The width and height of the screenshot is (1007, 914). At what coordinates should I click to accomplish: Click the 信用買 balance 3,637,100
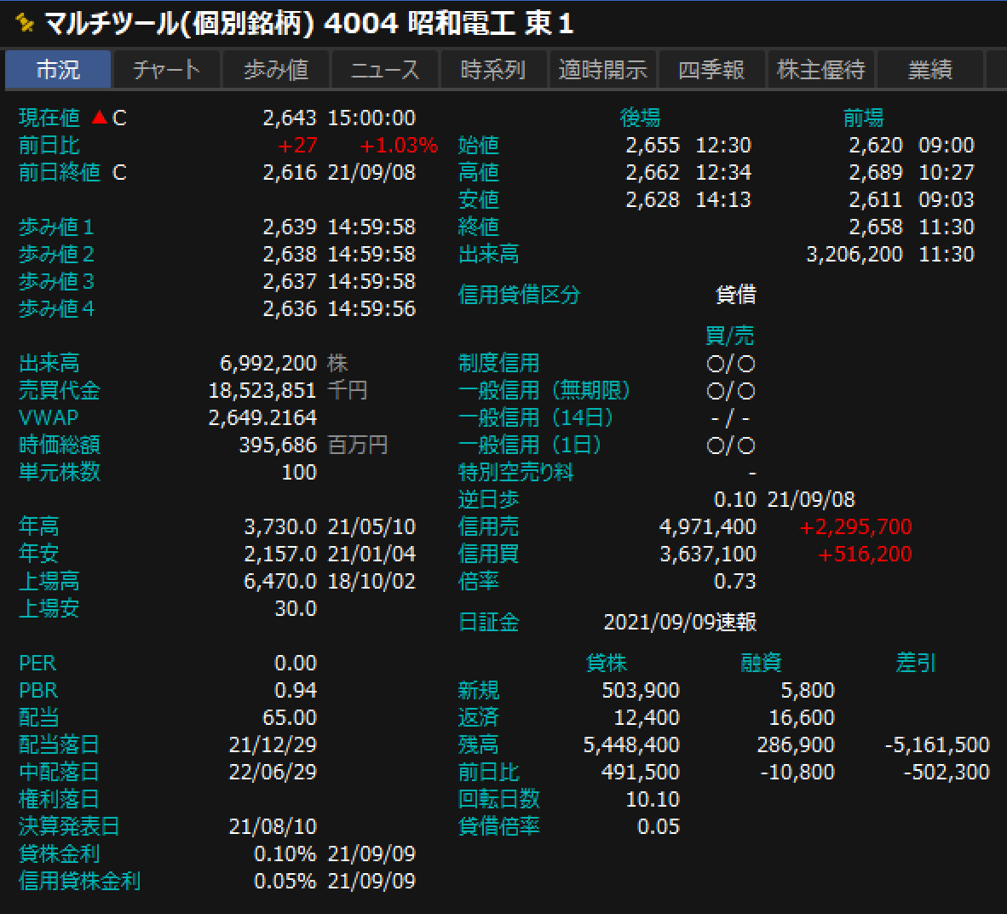(708, 554)
